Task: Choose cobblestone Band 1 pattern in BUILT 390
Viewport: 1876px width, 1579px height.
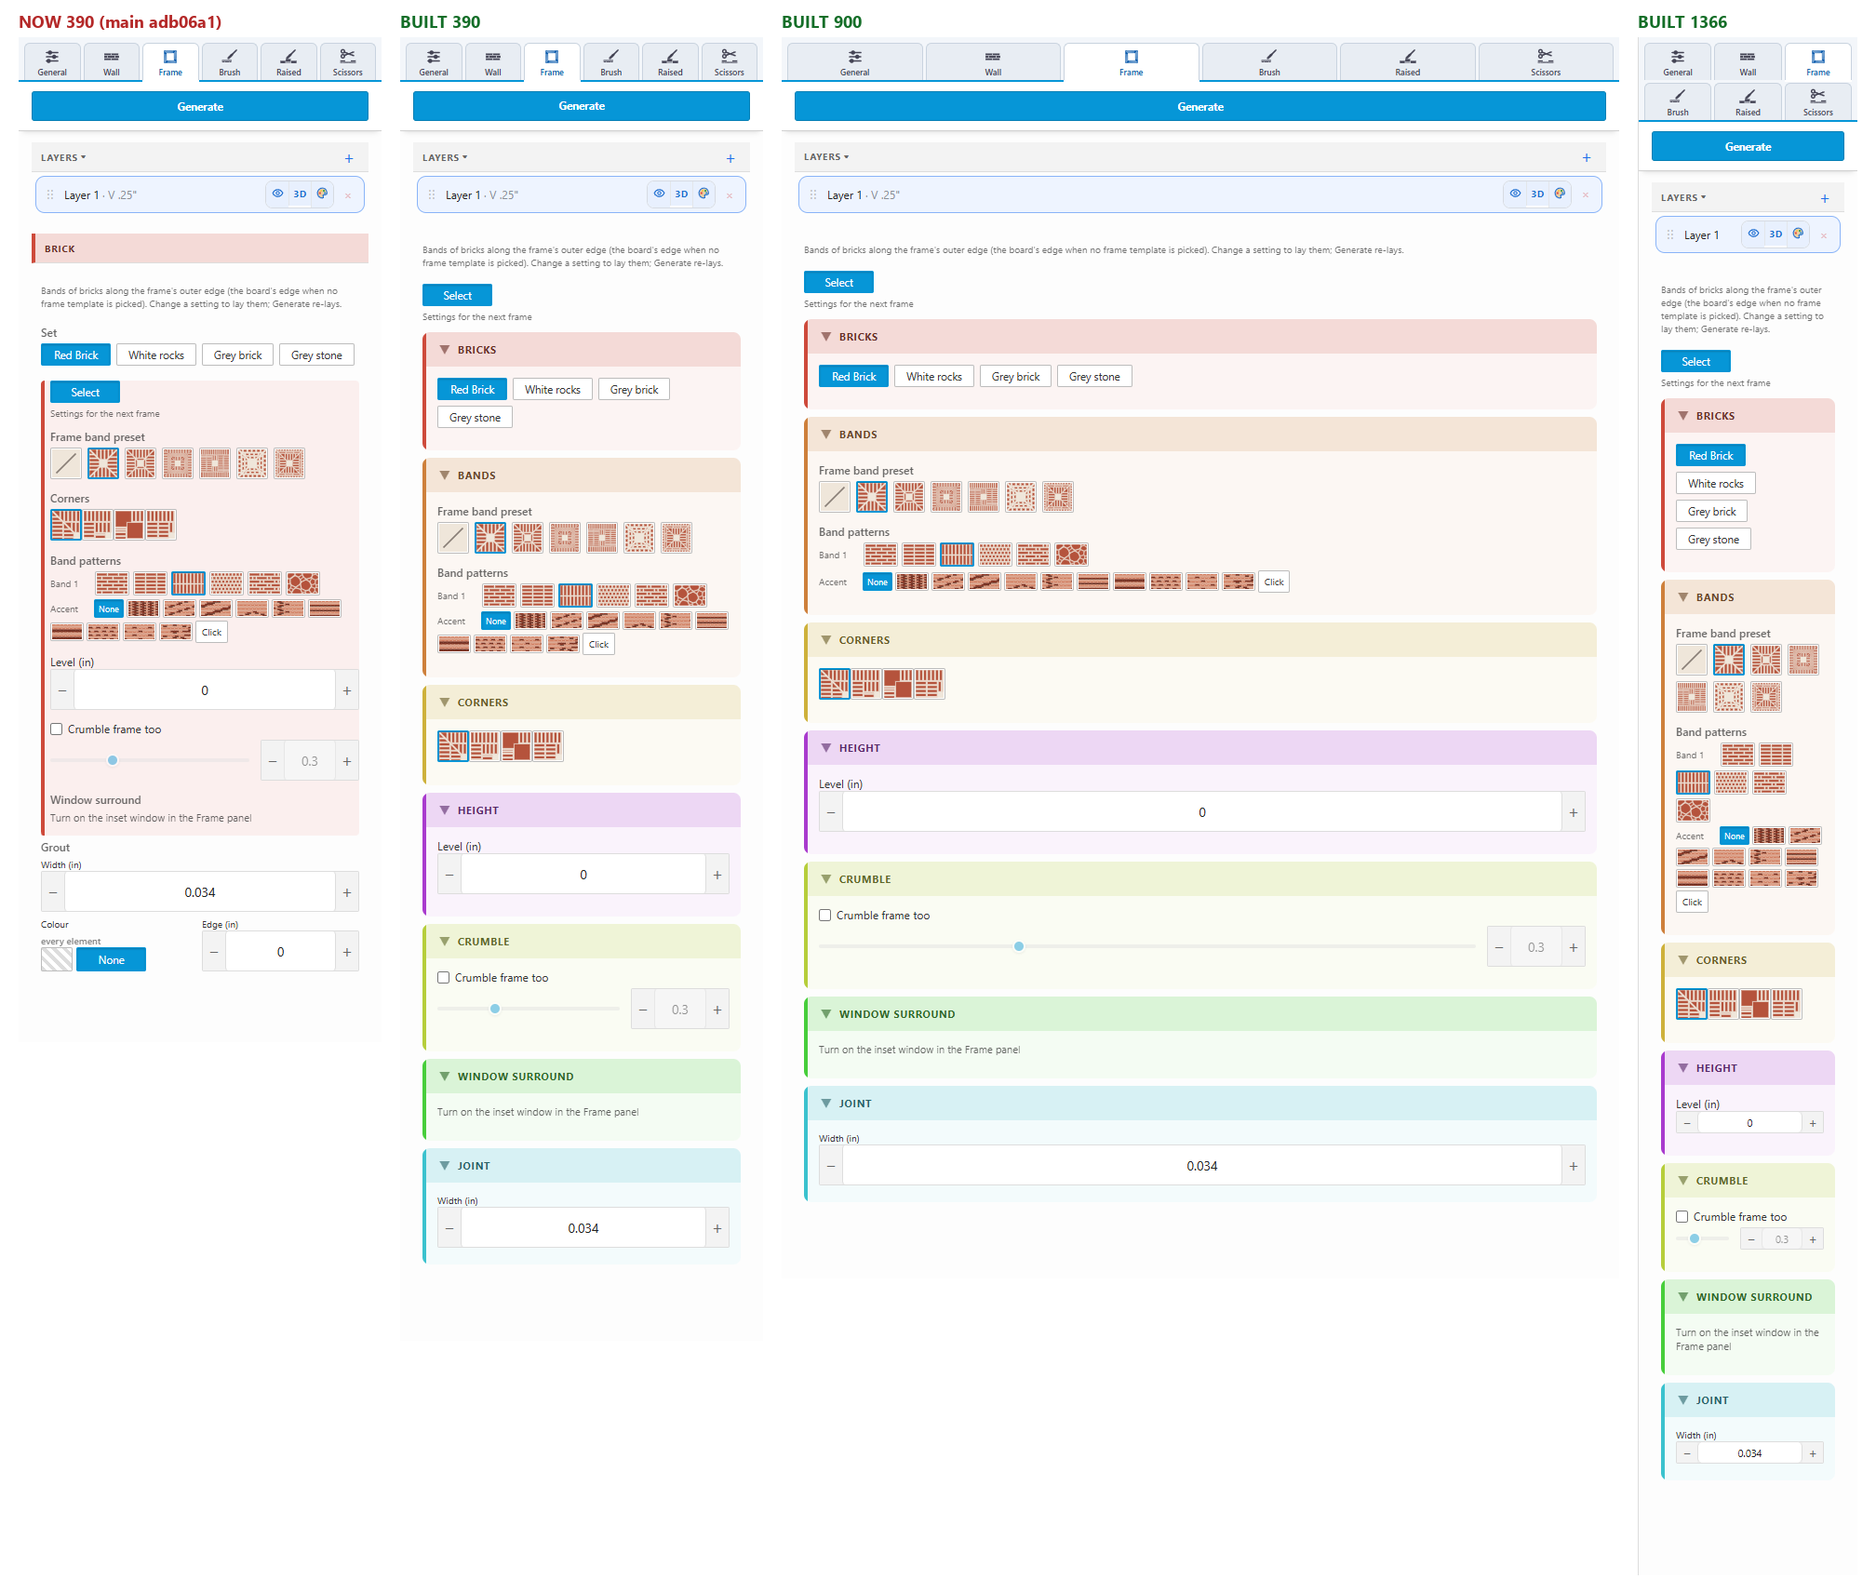Action: point(690,595)
